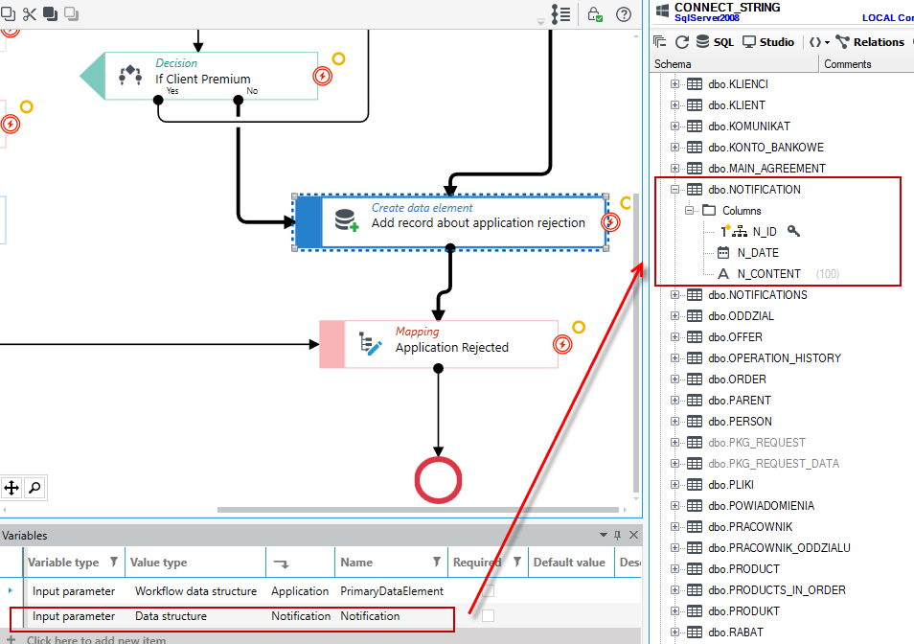Click yellow circle above Mapping node

click(x=579, y=327)
